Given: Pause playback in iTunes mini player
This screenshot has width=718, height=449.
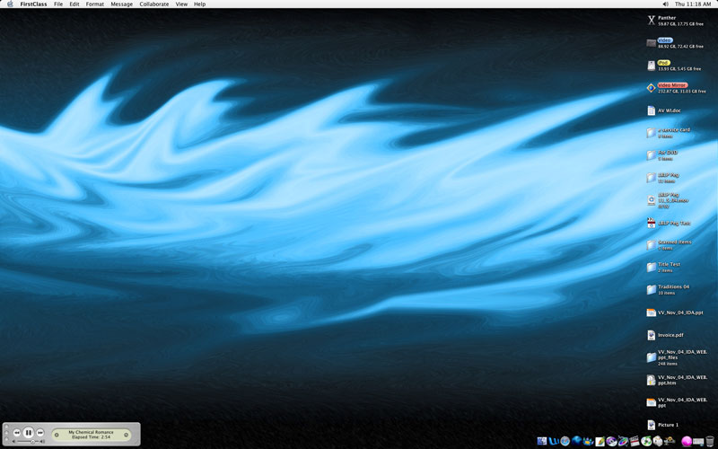Looking at the screenshot, I should pyautogui.click(x=29, y=432).
